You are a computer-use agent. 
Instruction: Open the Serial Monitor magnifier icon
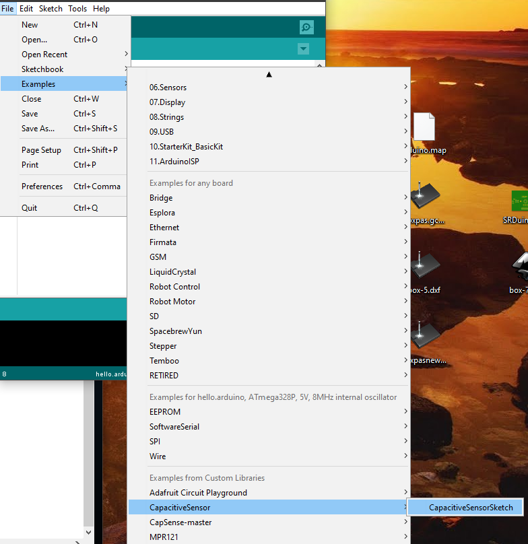[x=306, y=27]
